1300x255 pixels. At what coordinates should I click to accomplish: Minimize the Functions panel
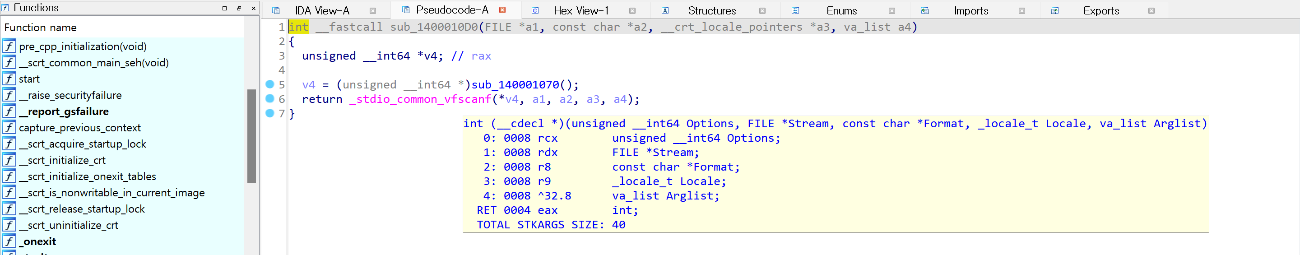(225, 8)
